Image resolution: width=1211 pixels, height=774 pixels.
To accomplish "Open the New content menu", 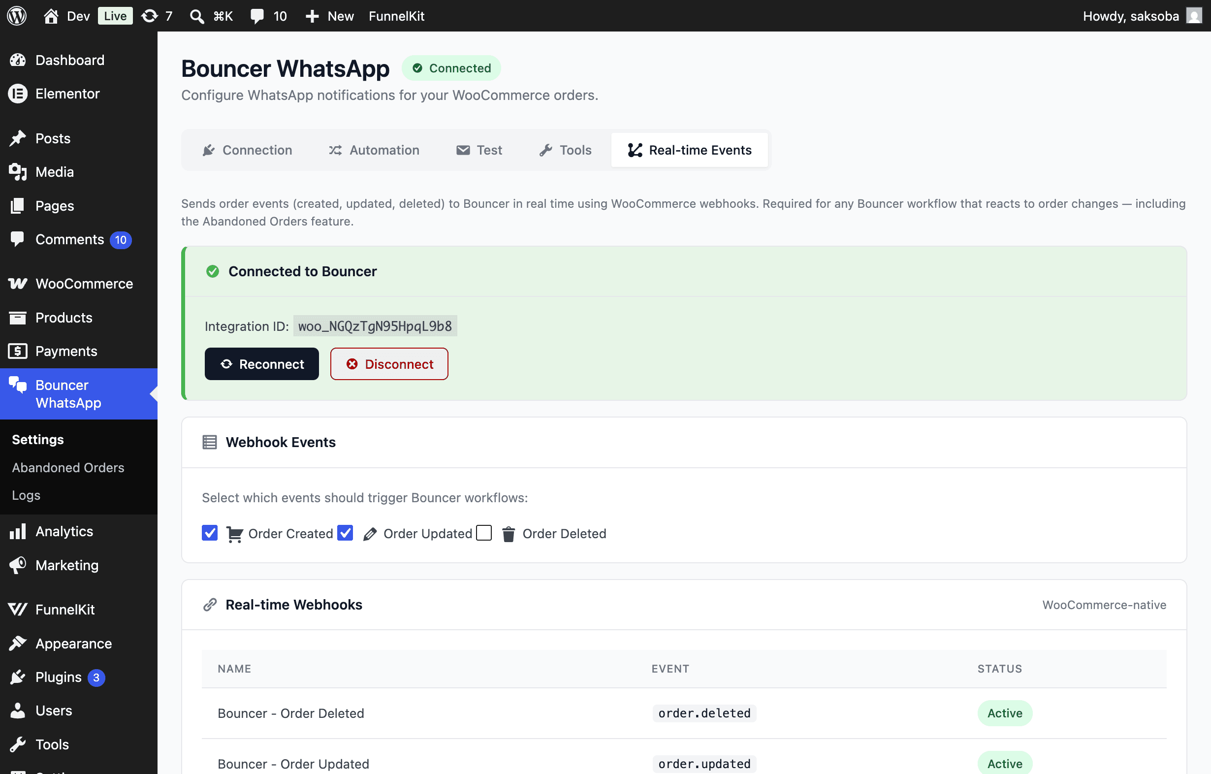I will [329, 16].
